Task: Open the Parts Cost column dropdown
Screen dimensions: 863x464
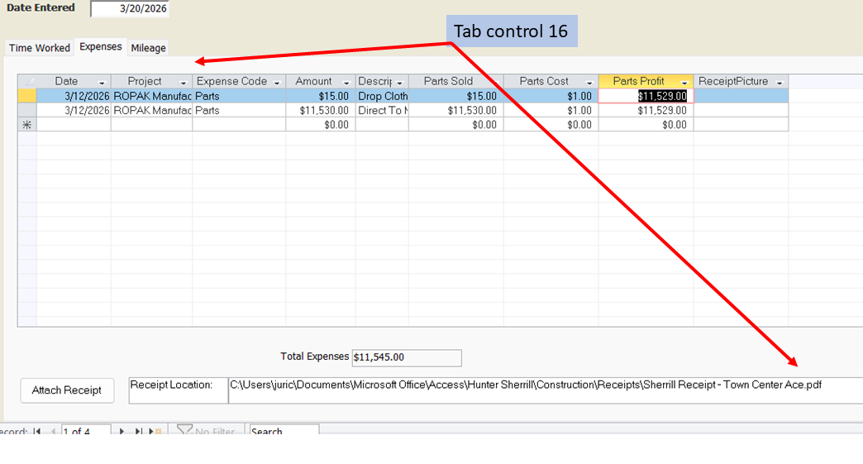Action: pyautogui.click(x=589, y=83)
